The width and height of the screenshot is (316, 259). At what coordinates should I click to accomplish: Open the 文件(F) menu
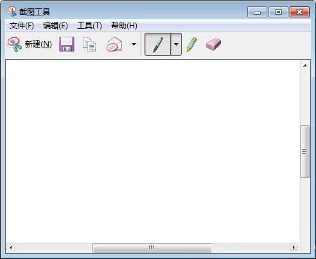click(22, 26)
